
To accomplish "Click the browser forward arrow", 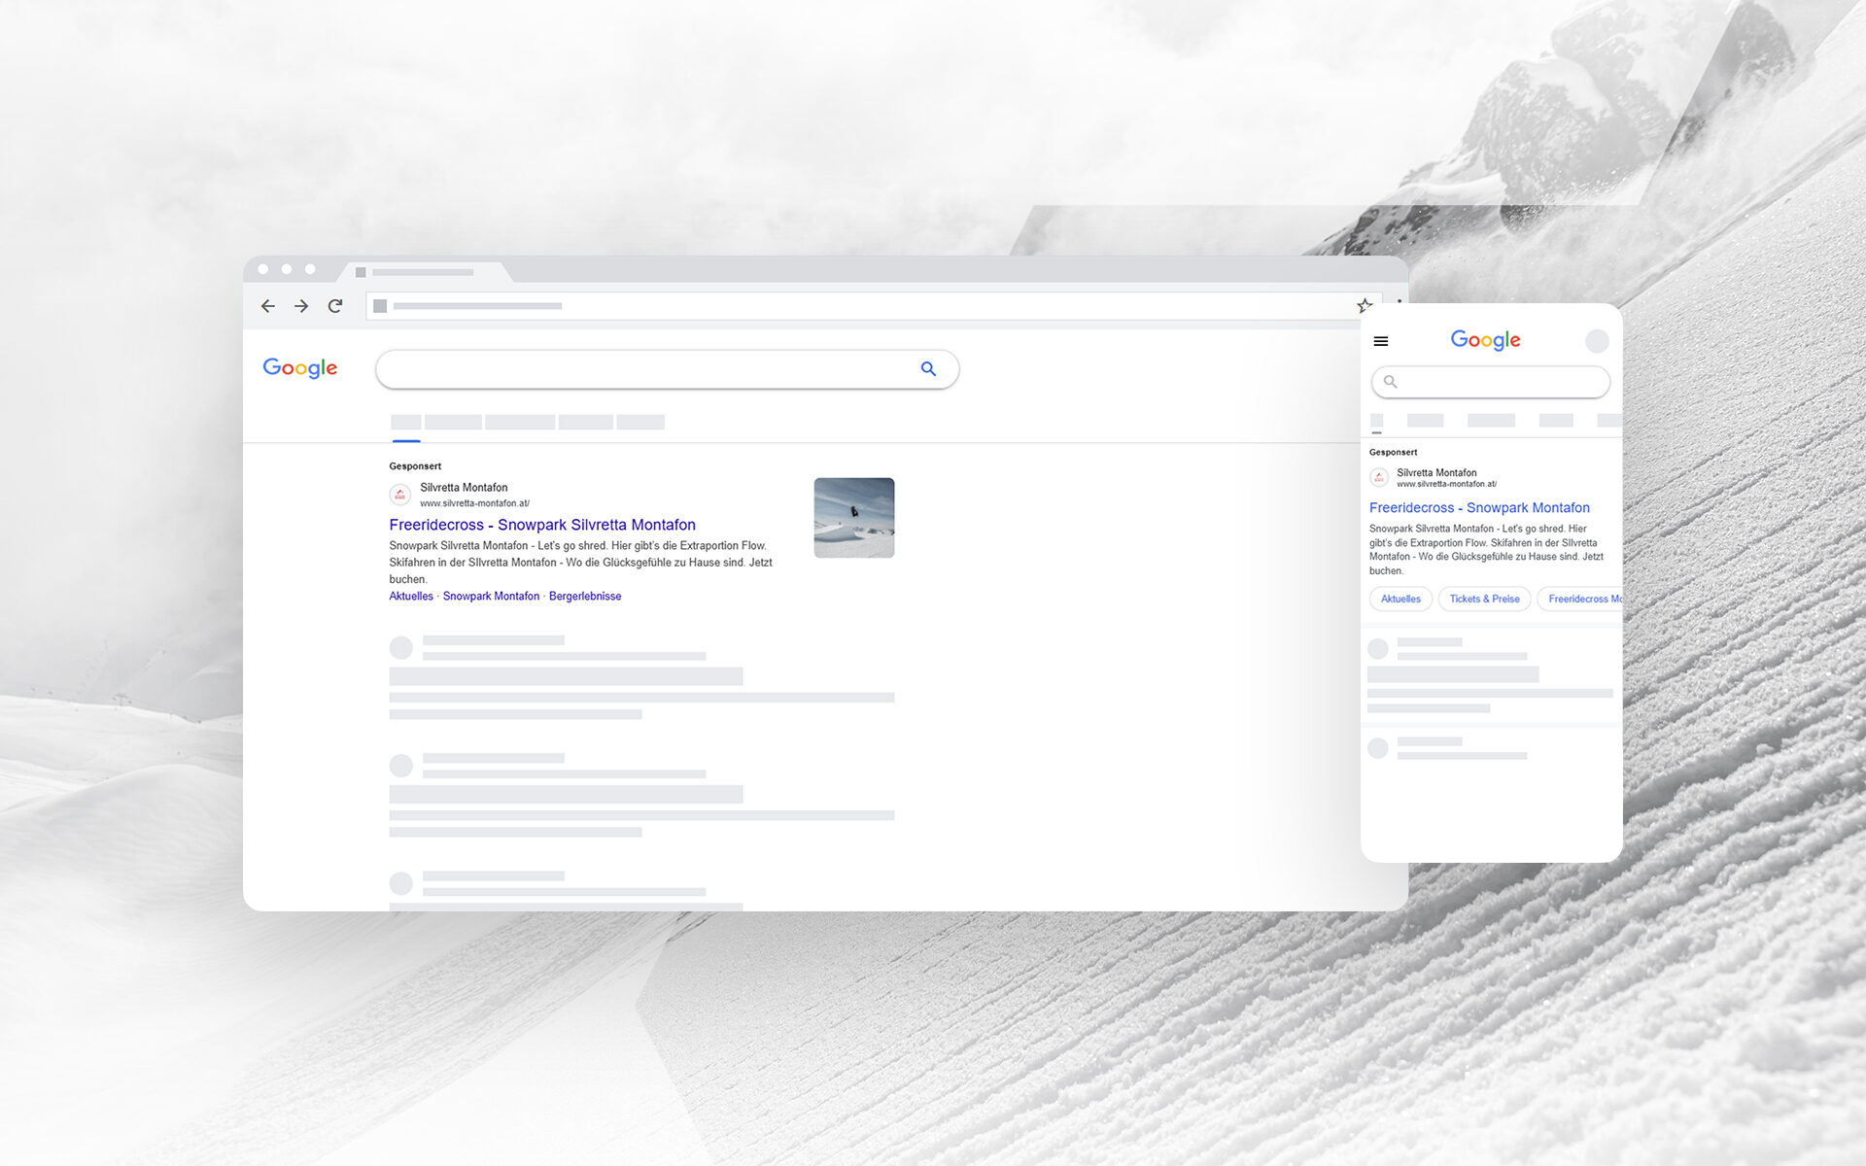I will tap(301, 305).
